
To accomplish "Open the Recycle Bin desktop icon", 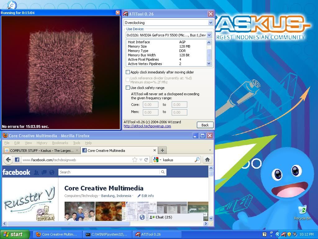I will [302, 212].
